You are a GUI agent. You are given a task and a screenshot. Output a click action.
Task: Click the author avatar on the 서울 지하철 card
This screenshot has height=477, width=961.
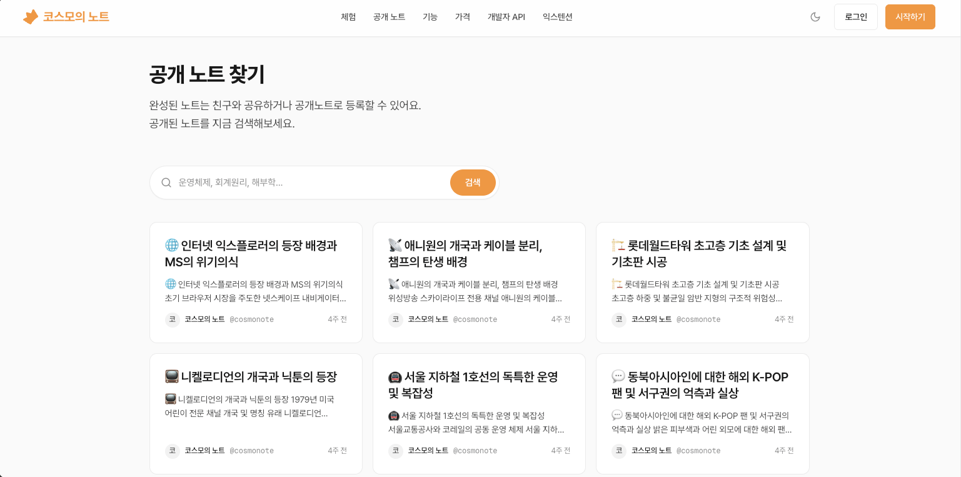click(396, 451)
